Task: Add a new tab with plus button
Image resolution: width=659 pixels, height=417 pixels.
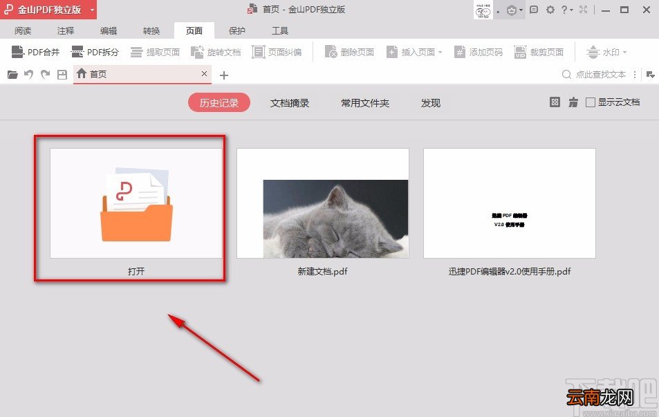Action: click(224, 75)
